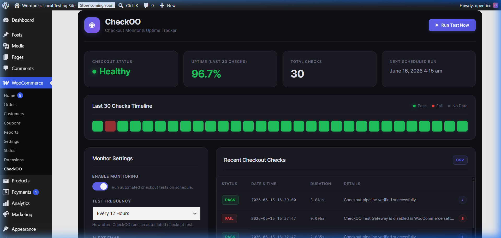This screenshot has width=501, height=238.
Task: Open info icon on 16:39:00 PASS row
Action: pyautogui.click(x=462, y=200)
